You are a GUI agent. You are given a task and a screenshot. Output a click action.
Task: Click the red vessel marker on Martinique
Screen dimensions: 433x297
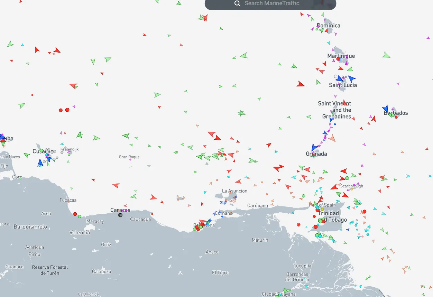[x=338, y=59]
